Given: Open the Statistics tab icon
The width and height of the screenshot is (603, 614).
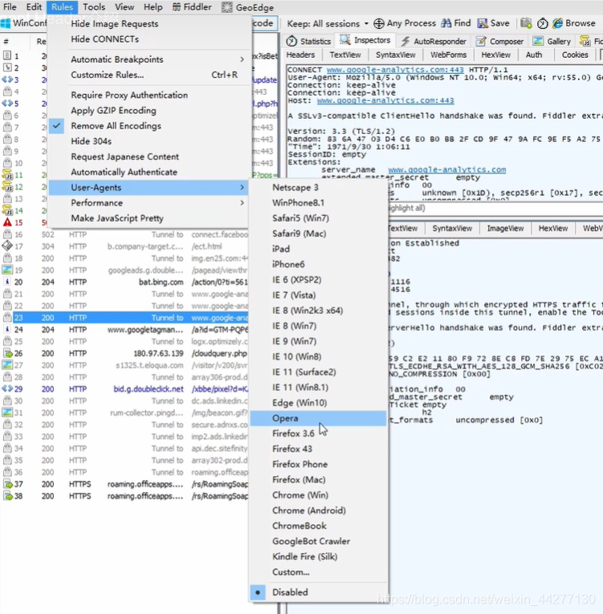Looking at the screenshot, I should pyautogui.click(x=291, y=41).
